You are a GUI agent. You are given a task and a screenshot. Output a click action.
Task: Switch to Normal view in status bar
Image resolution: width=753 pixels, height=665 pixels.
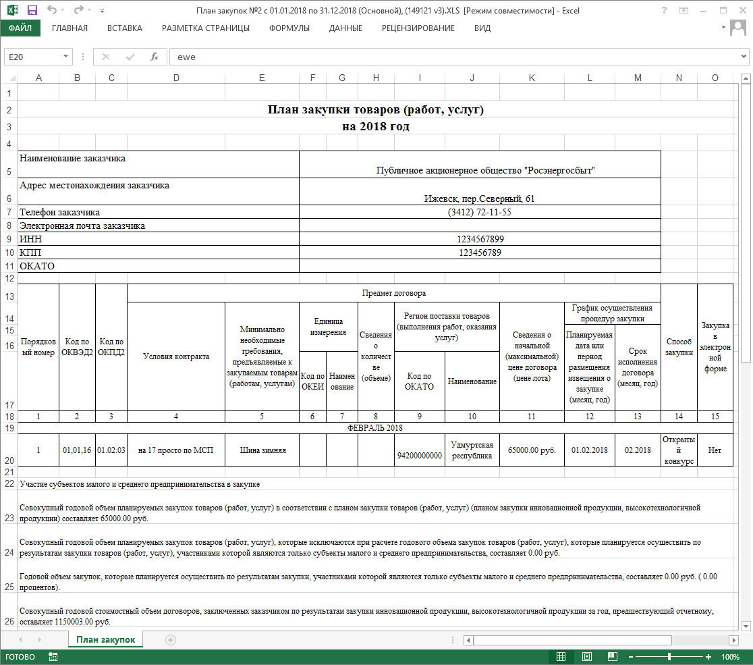[561, 657]
